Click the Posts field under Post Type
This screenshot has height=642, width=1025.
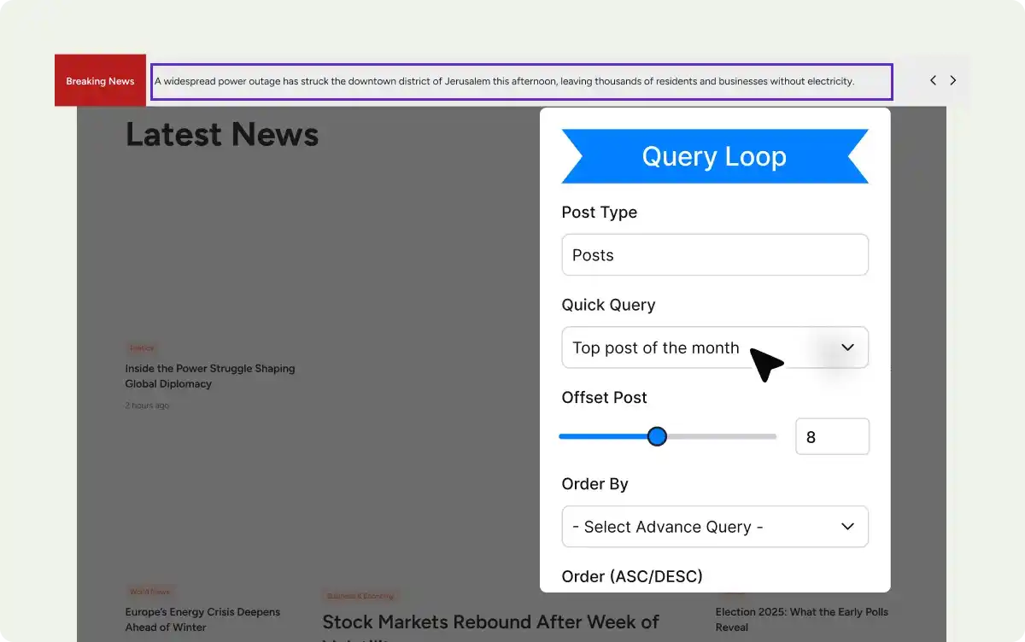coord(714,255)
